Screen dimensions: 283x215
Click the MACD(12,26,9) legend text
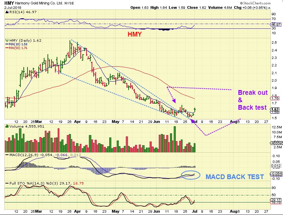click(x=24, y=155)
